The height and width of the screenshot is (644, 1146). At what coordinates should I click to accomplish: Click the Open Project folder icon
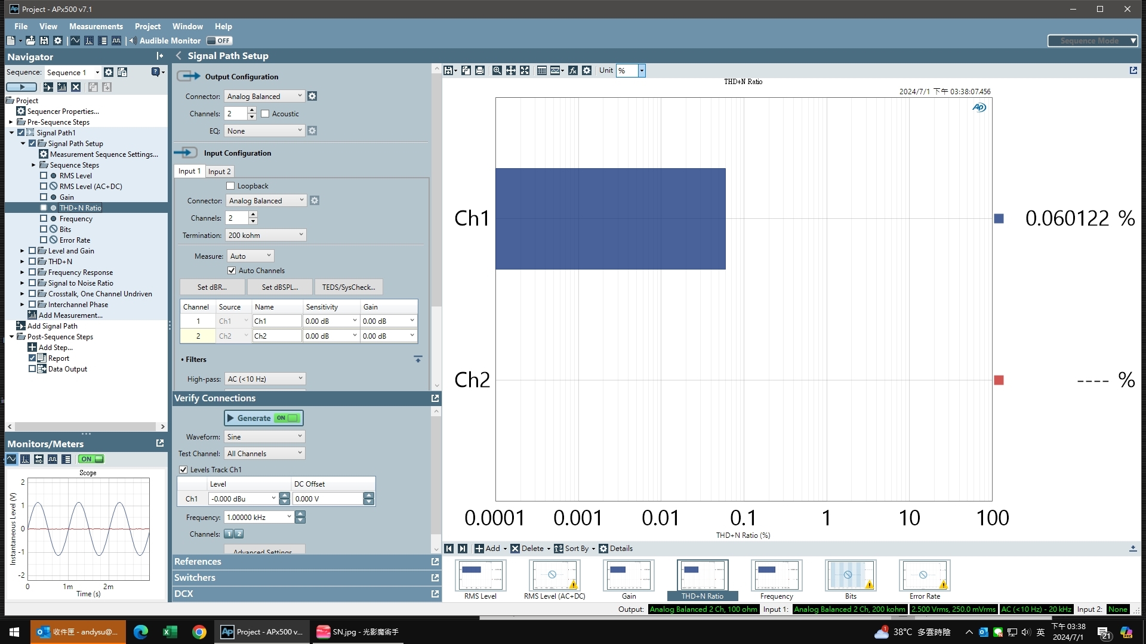(x=30, y=41)
